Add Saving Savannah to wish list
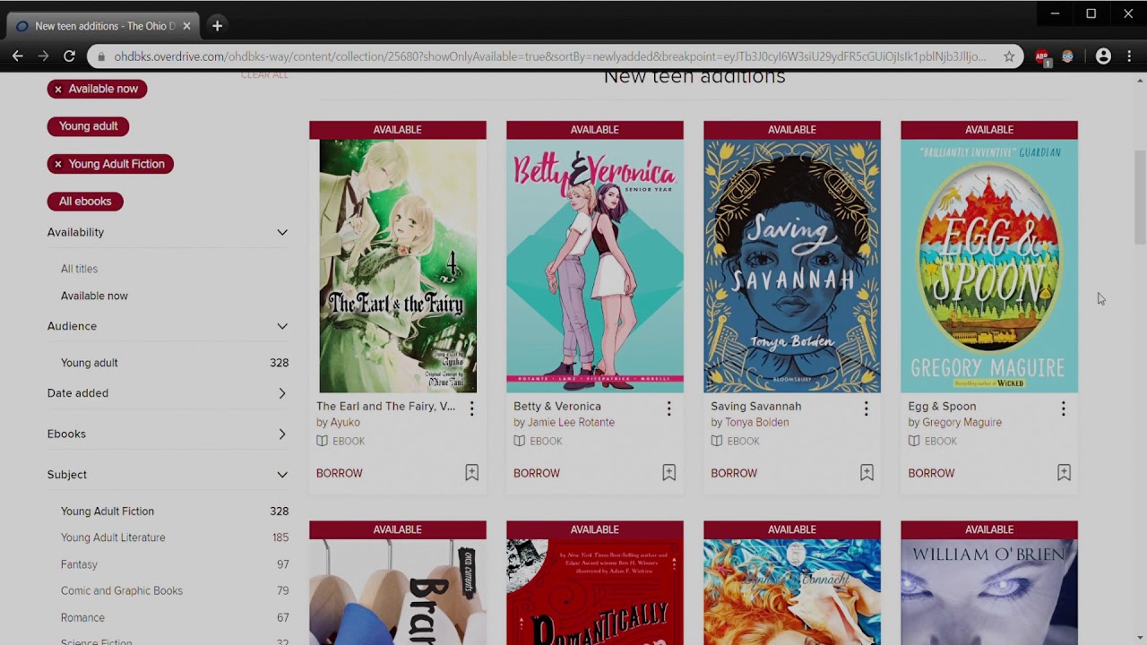The height and width of the screenshot is (645, 1147). (x=867, y=473)
